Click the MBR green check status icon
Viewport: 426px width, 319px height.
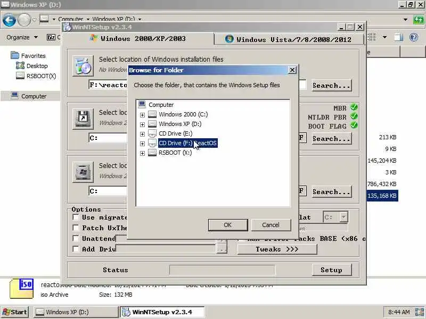(354, 107)
